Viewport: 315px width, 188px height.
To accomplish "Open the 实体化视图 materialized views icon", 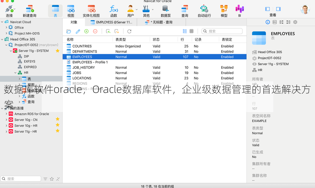I will click(x=91, y=11).
